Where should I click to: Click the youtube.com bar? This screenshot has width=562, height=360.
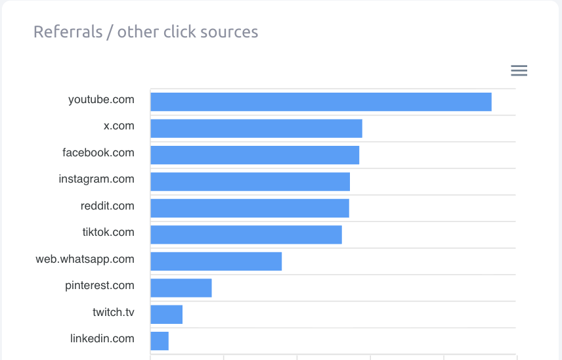[x=320, y=102]
